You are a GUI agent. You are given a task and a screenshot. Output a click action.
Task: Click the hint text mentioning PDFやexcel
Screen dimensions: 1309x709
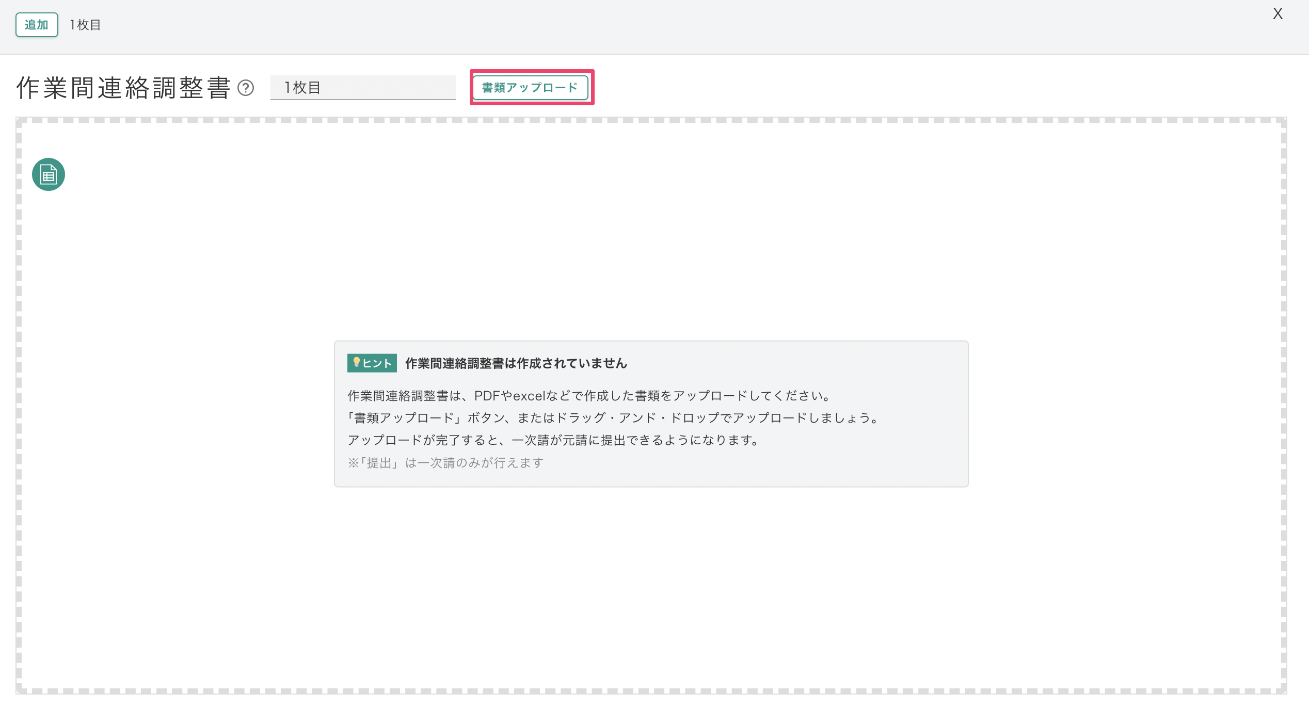(588, 396)
